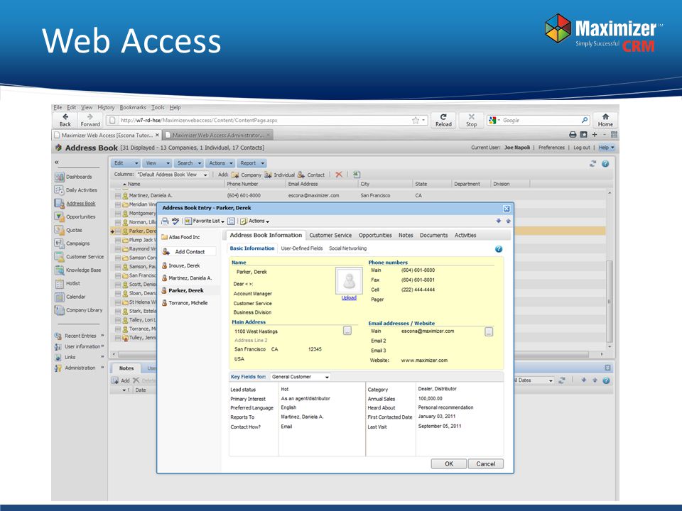Tick the checkbox for the Stark row
Viewport: 682px width, 511px height.
tap(118, 311)
